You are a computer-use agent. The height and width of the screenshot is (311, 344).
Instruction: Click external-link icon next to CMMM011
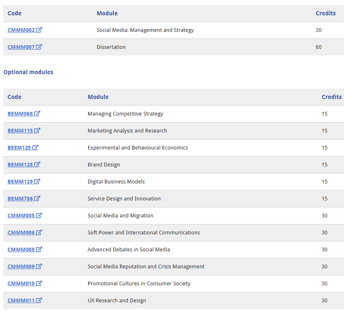(x=39, y=300)
